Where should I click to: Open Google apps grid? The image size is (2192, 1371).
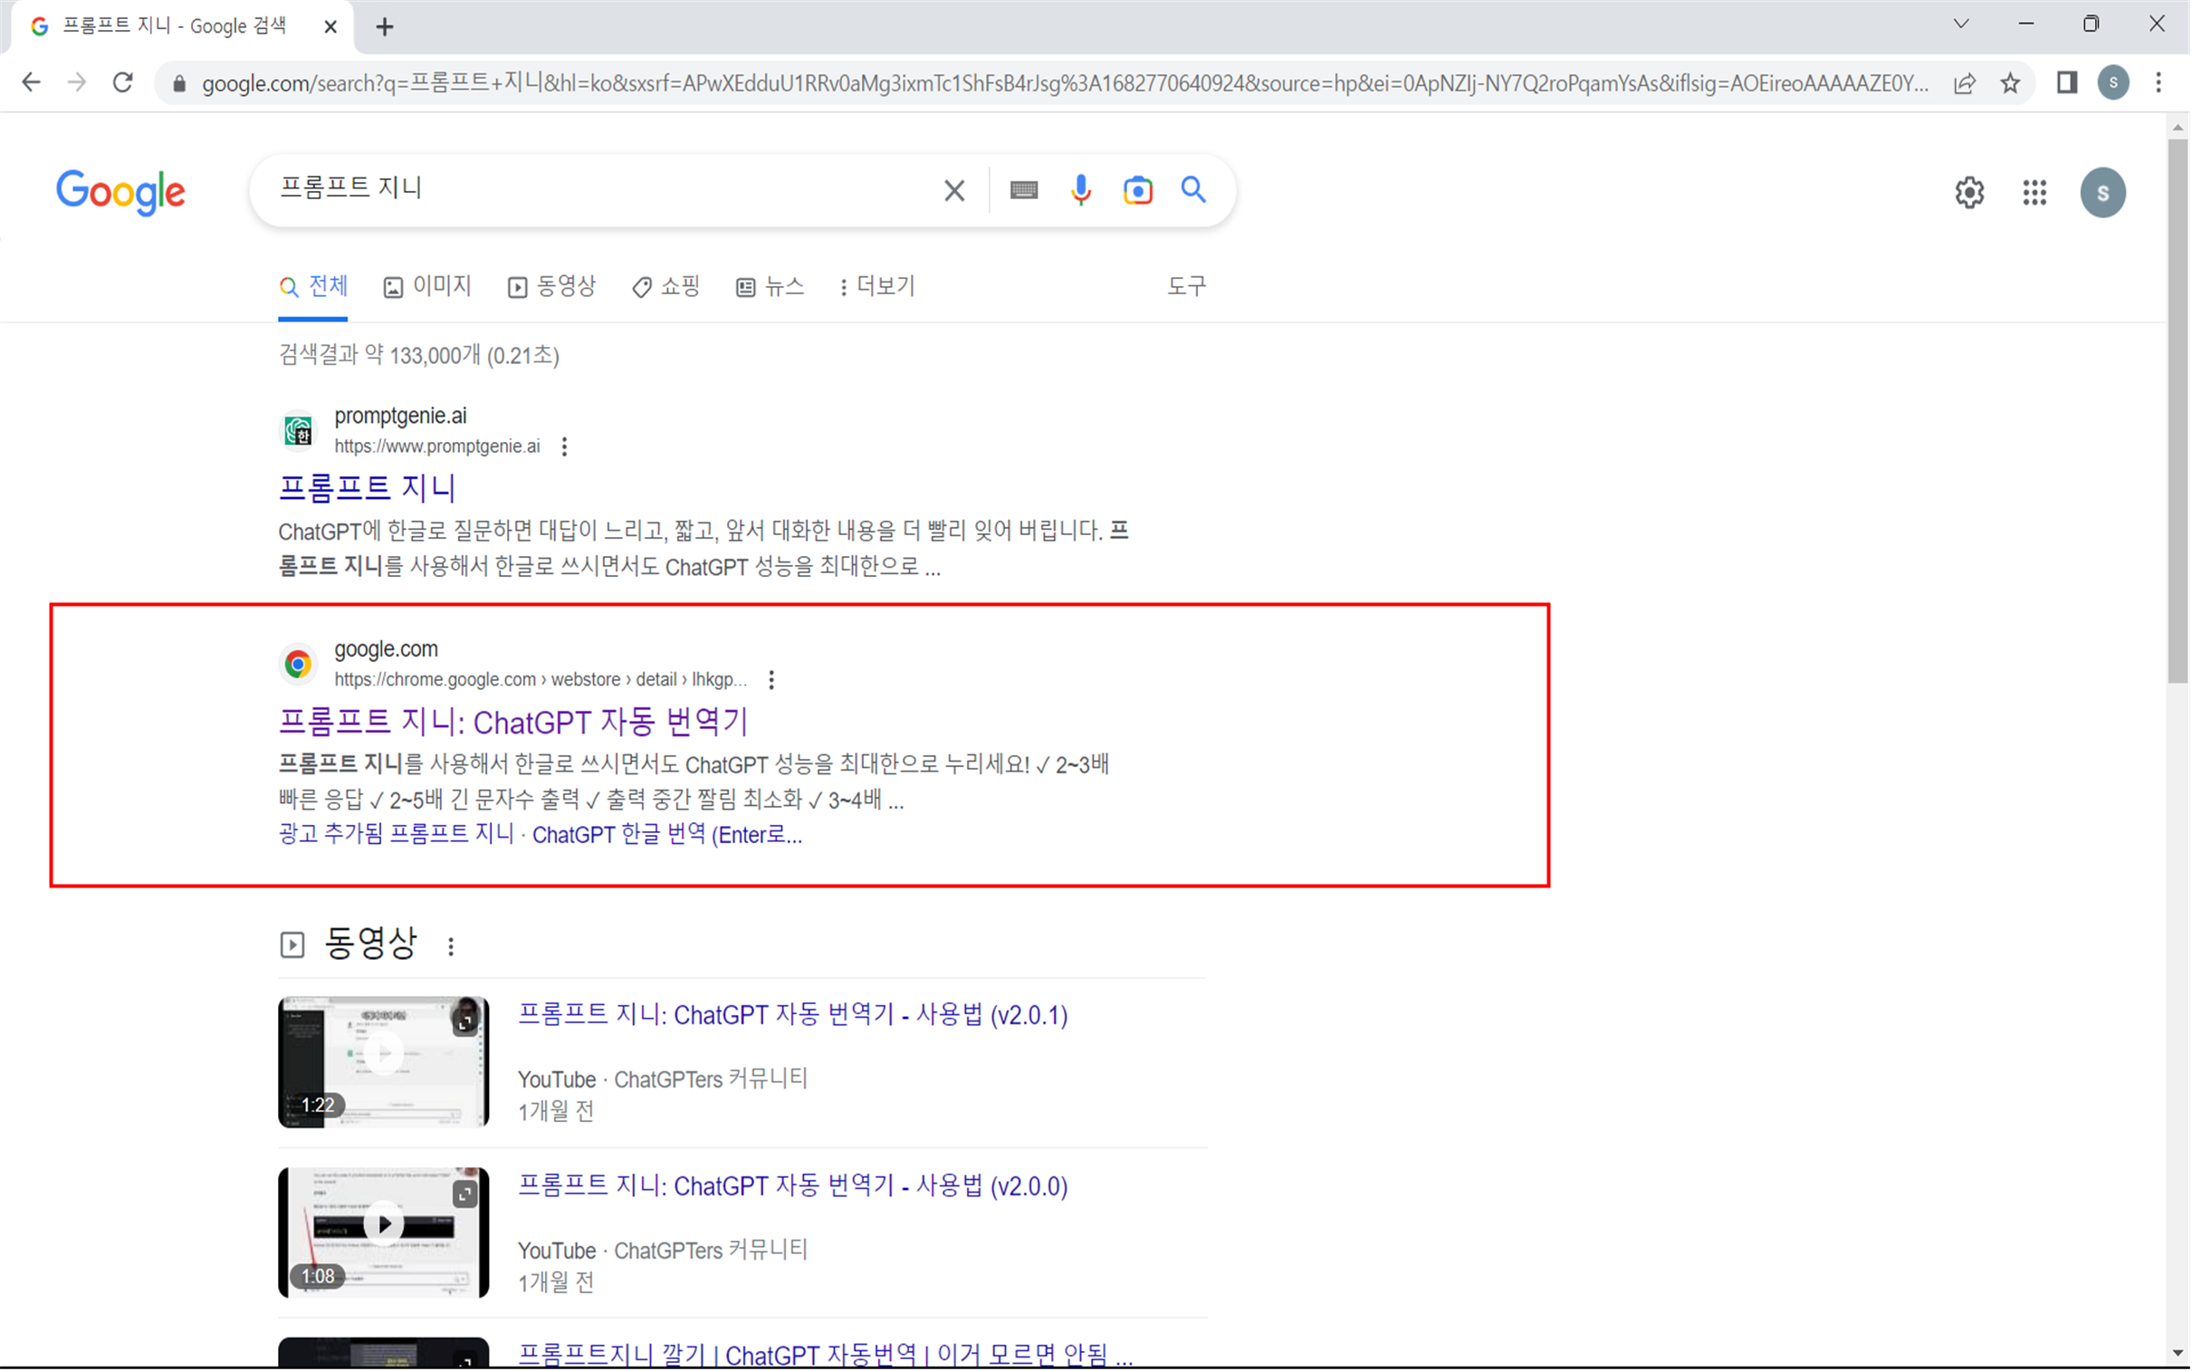click(2034, 192)
